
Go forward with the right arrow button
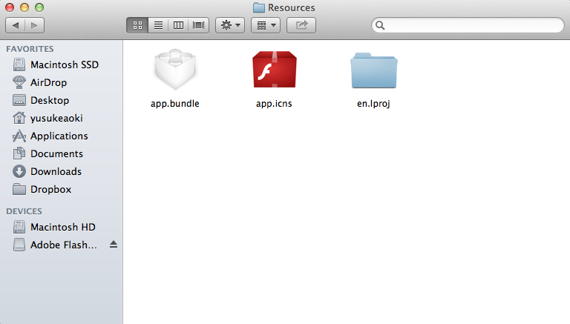click(35, 25)
